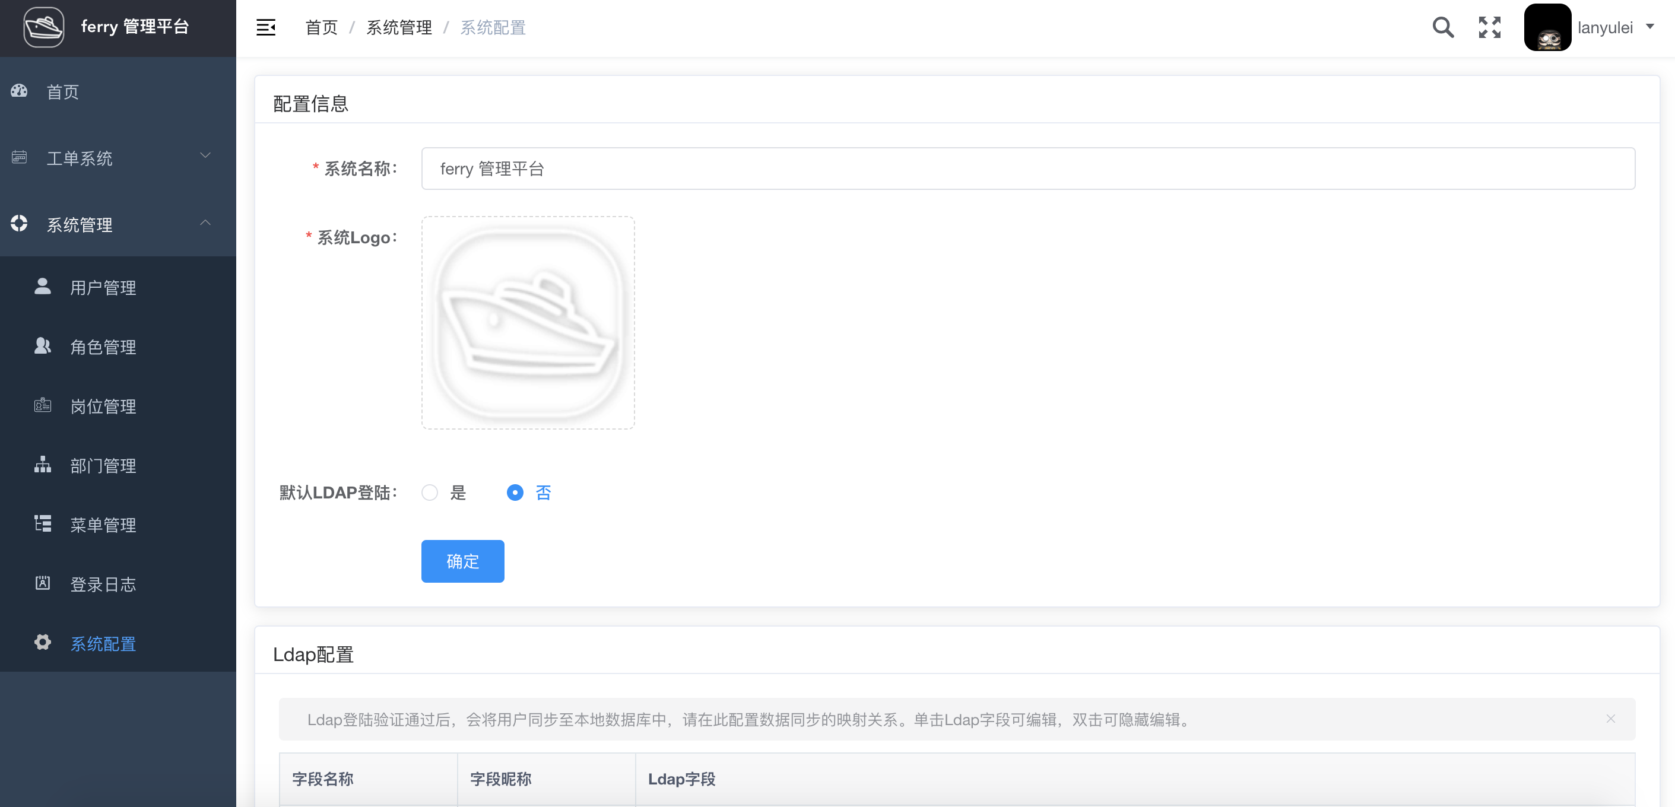The image size is (1675, 807).
Task: Dismiss the Ldap notice with X
Action: [x=1610, y=719]
